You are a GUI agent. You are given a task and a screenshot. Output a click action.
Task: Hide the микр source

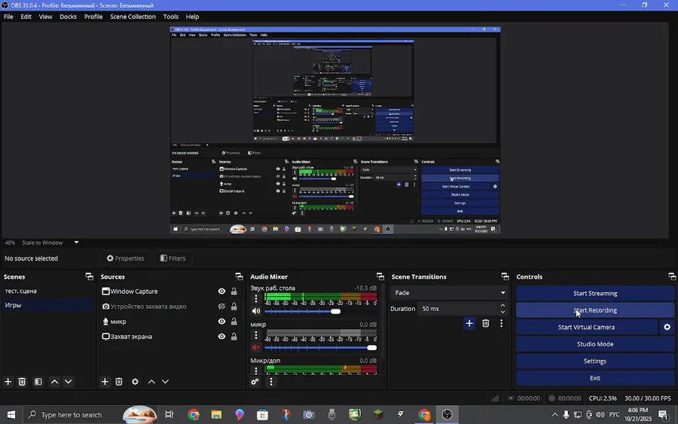click(221, 322)
